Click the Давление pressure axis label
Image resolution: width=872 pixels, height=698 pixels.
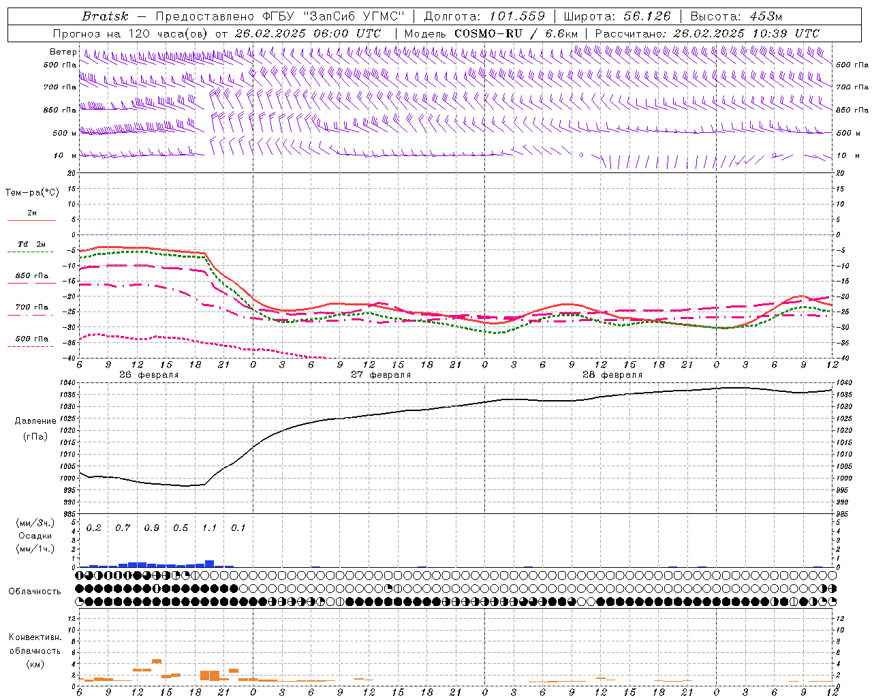(x=35, y=421)
